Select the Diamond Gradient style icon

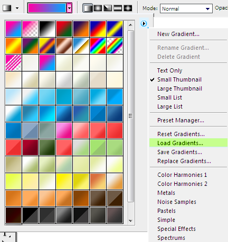(128, 8)
